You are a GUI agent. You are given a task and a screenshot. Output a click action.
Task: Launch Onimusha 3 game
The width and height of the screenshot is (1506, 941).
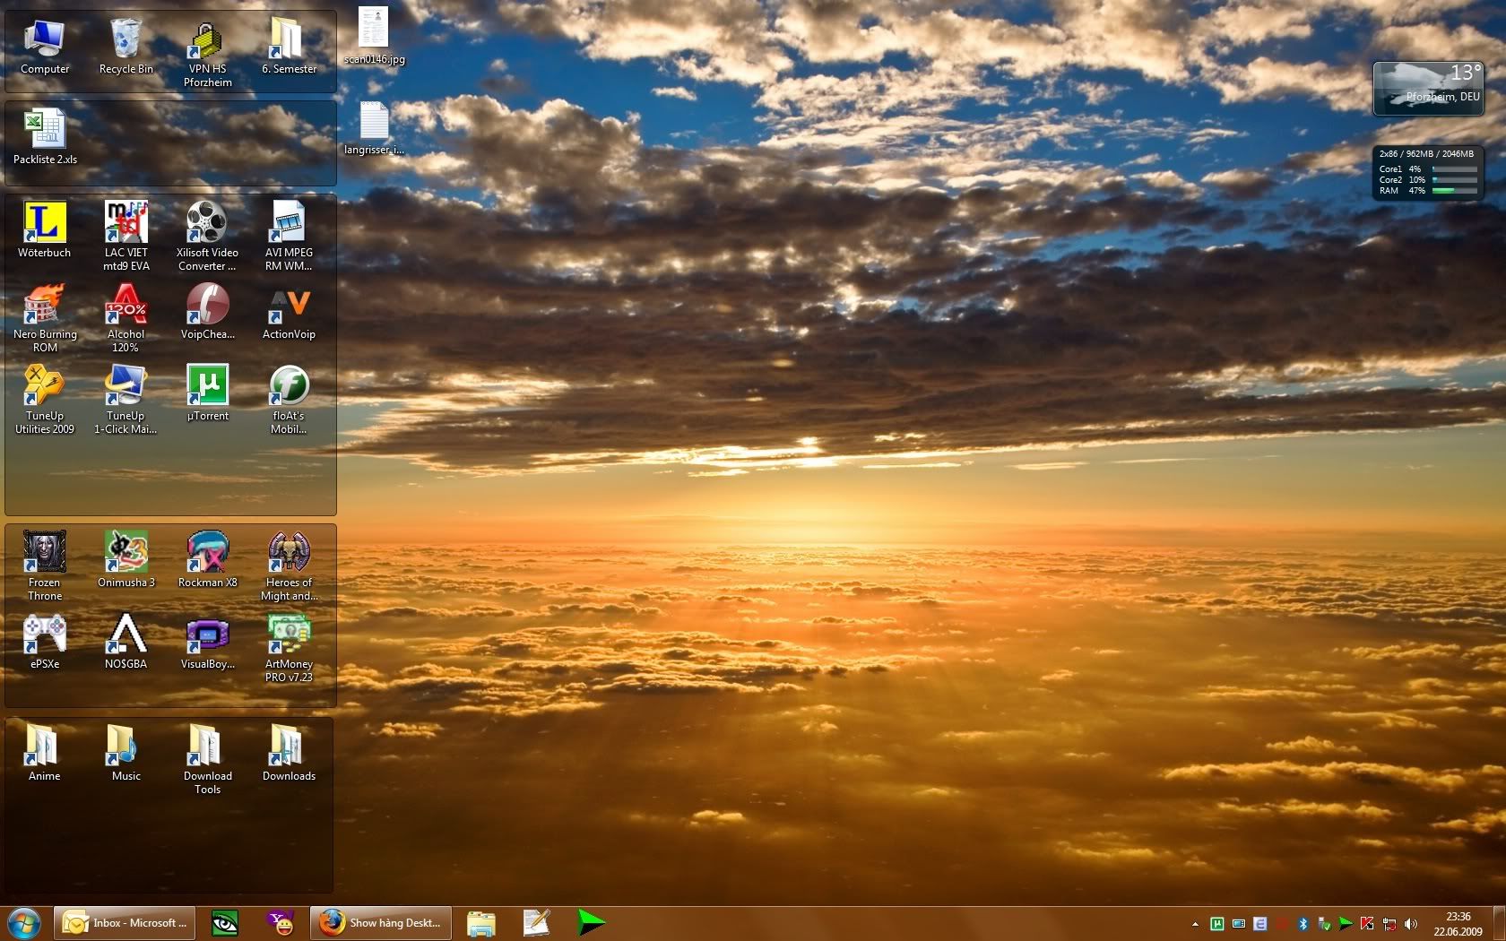(x=125, y=560)
